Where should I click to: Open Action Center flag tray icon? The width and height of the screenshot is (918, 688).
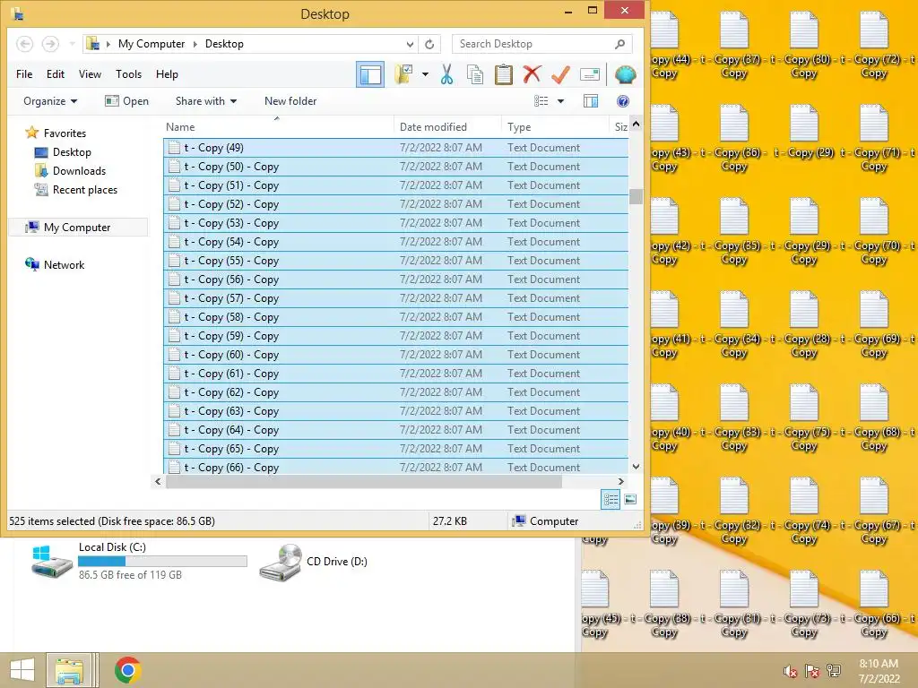(812, 672)
